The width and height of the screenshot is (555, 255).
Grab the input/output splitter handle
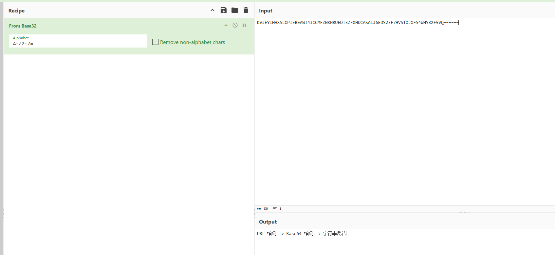(463, 213)
